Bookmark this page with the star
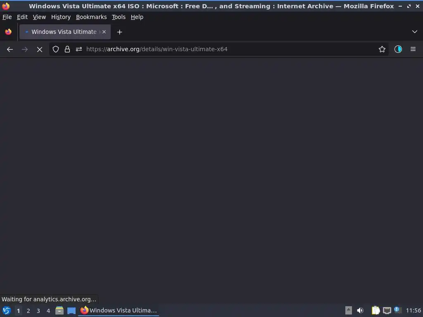423x317 pixels. [x=382, y=50]
